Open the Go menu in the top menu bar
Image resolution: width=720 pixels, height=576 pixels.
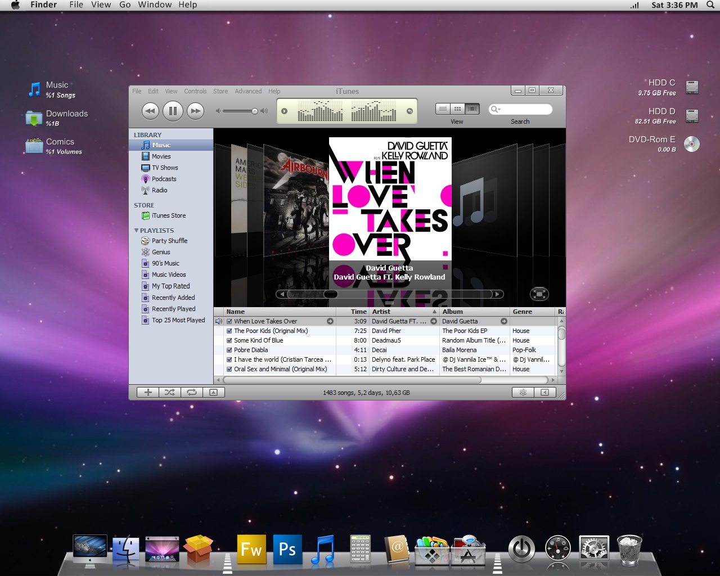coord(125,5)
